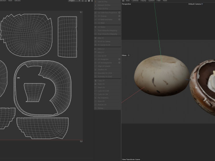The height and width of the screenshot is (161, 215).
Task: Run the Copy UV command
Action: point(107,80)
